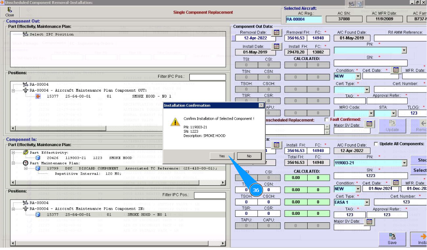Image resolution: width=427 pixels, height=250 pixels.
Task: Confirm installation by clicking Yes
Action: [222, 156]
